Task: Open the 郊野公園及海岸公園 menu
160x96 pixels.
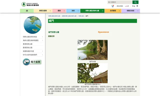Action: pyautogui.click(x=92, y=11)
